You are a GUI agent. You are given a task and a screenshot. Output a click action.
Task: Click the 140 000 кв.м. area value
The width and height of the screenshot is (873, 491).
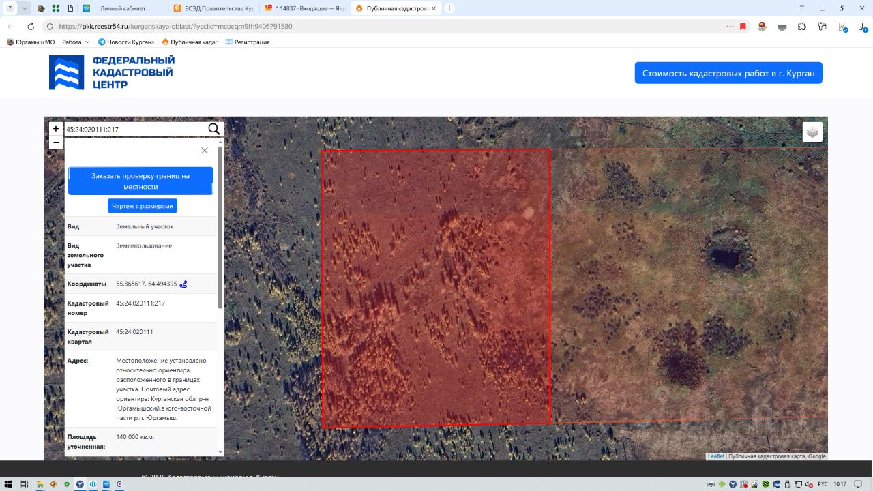135,436
